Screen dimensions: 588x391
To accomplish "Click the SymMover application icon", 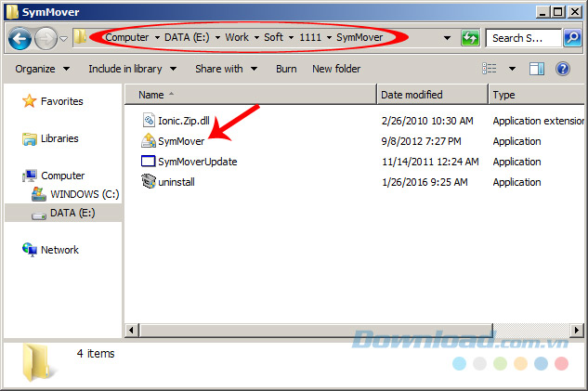I will (149, 140).
